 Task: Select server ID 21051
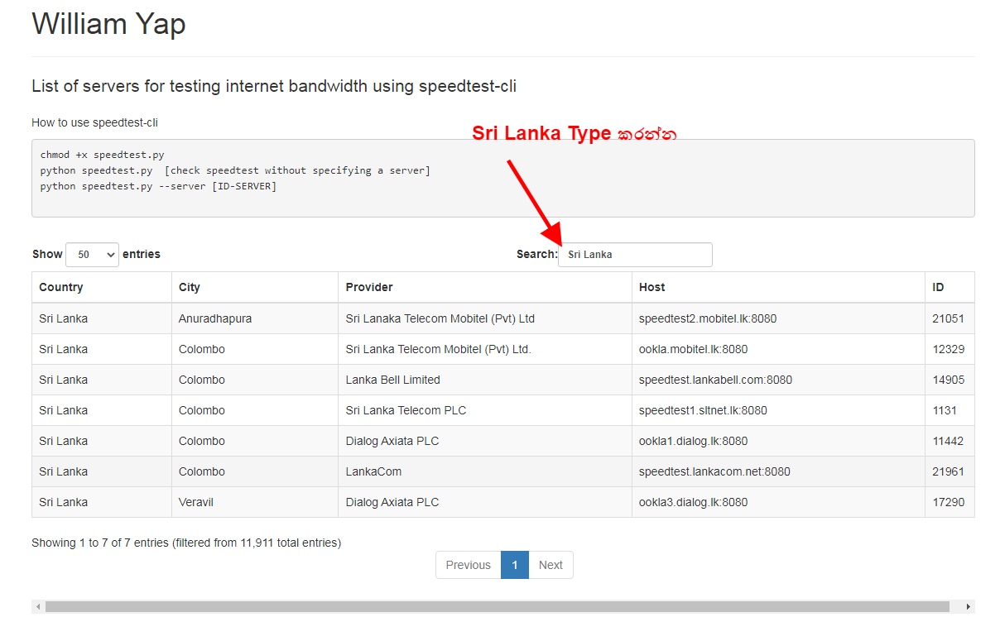point(949,318)
